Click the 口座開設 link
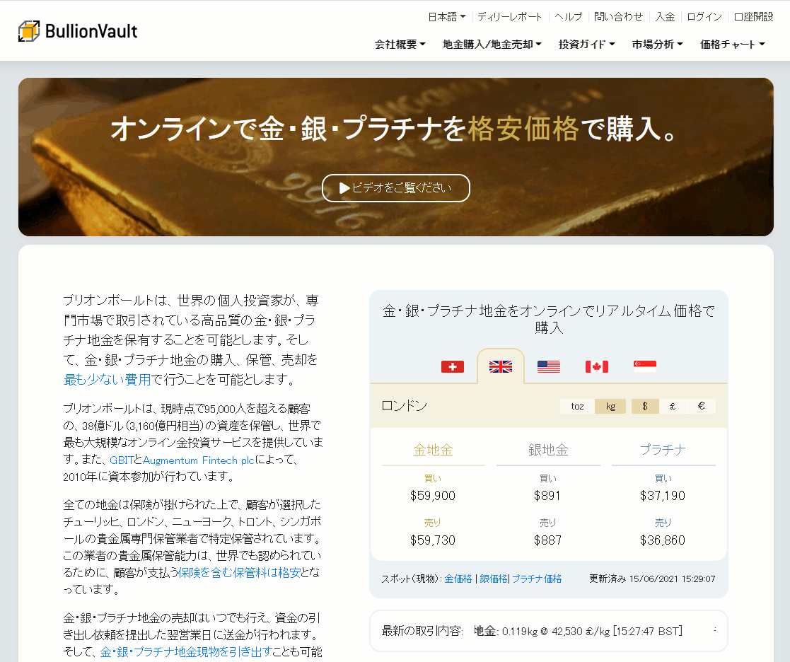 pyautogui.click(x=753, y=16)
